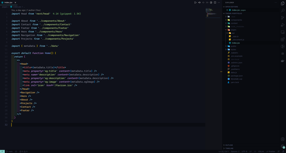The width and height of the screenshot is (286, 153).
Task: Change the UTF-8 file encoding
Action: tap(244, 152)
